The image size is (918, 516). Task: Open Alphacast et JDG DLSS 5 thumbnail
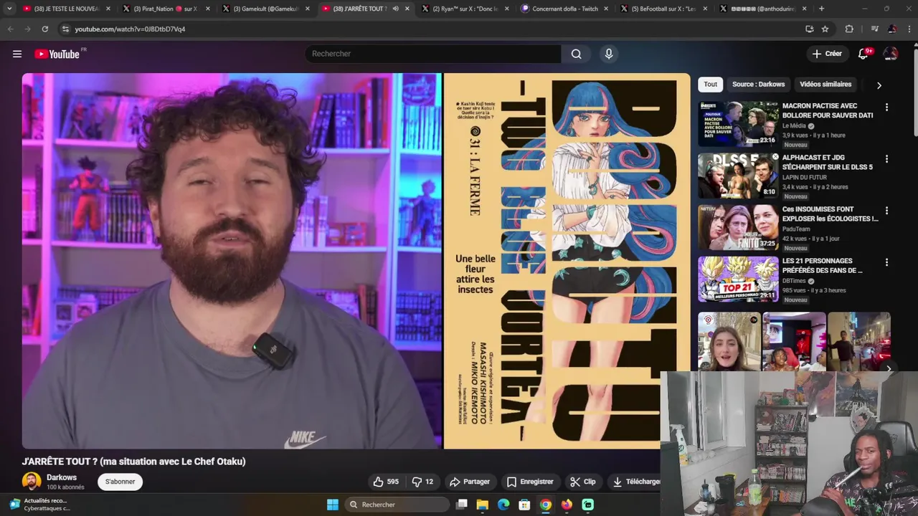click(738, 175)
